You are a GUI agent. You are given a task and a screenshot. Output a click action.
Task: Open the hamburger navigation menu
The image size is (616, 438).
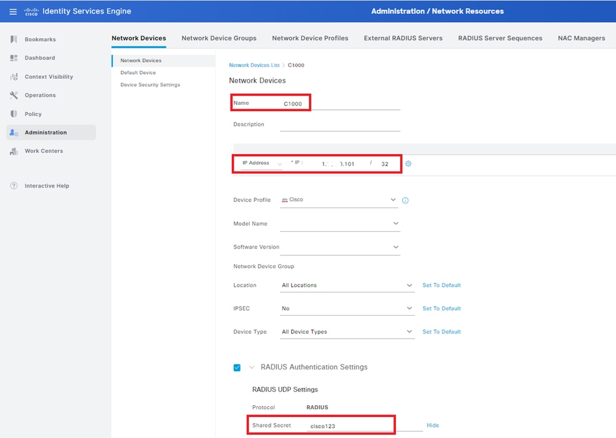13,11
